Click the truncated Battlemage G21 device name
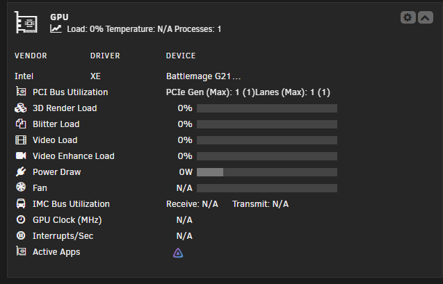 [x=203, y=76]
